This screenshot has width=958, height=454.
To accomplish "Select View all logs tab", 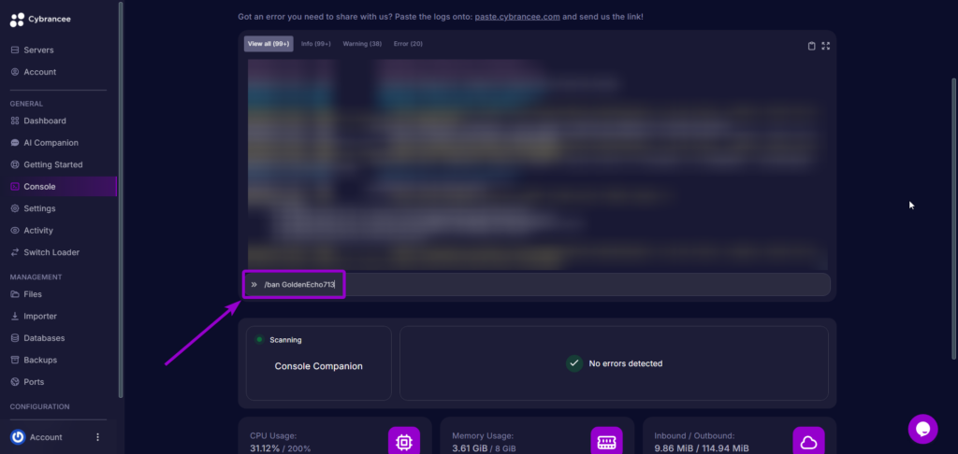I will coord(269,44).
